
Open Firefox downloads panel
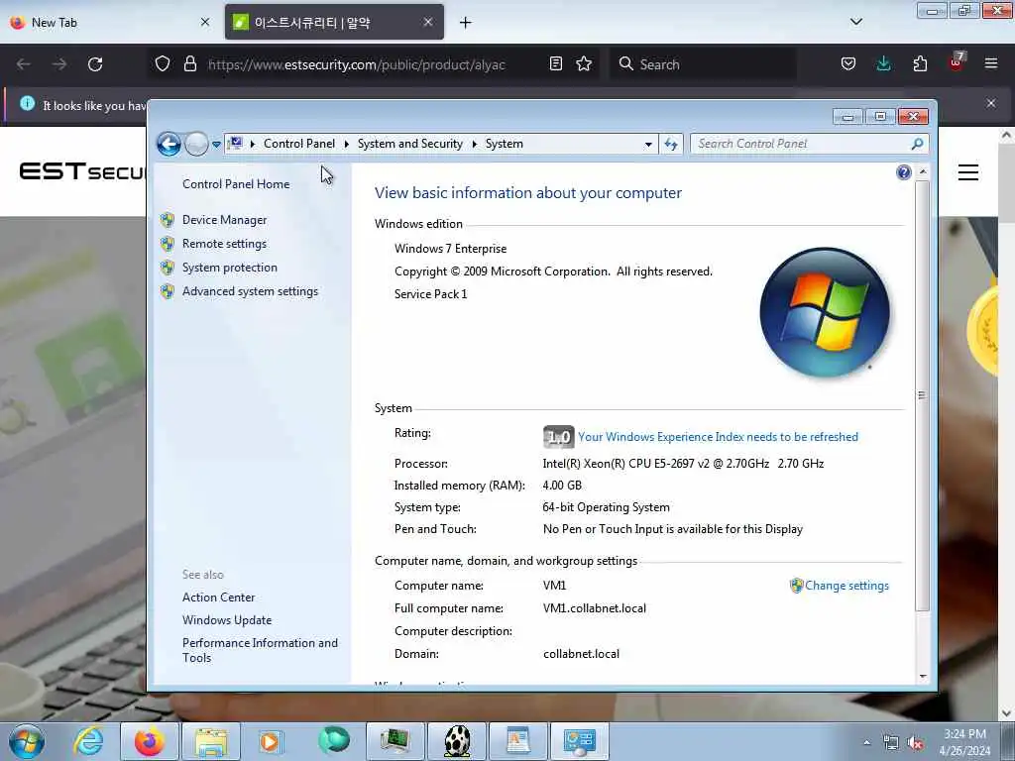click(x=883, y=63)
